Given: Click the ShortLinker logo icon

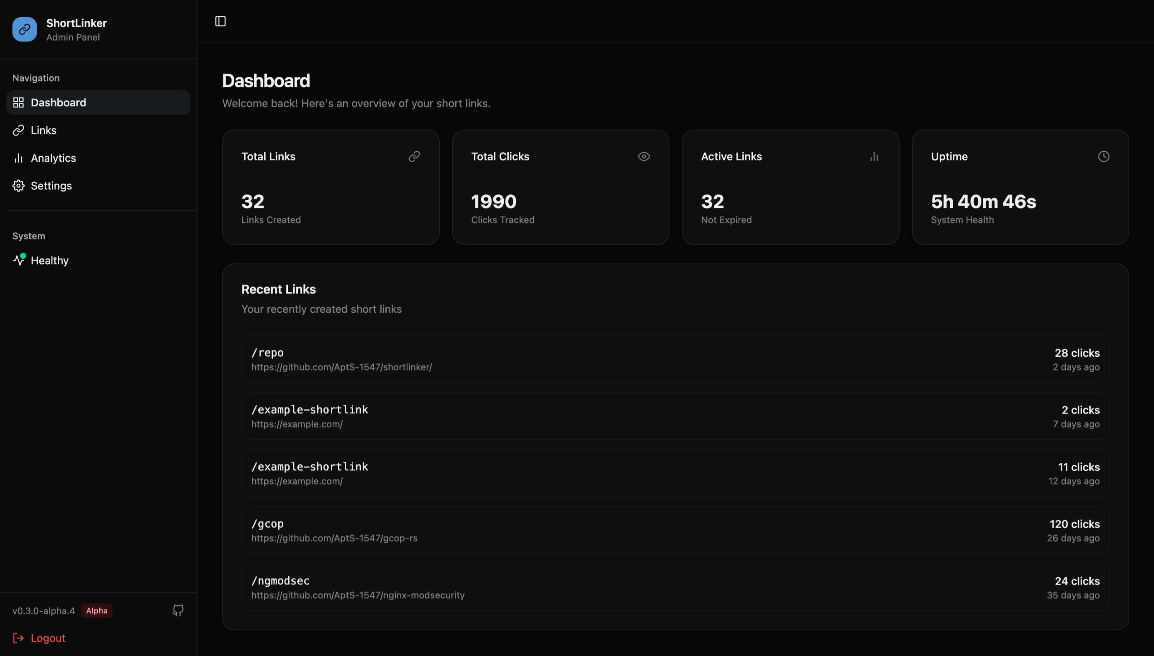Looking at the screenshot, I should [24, 29].
